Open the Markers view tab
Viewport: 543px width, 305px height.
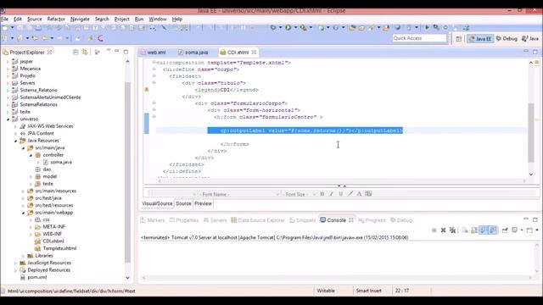[153, 220]
